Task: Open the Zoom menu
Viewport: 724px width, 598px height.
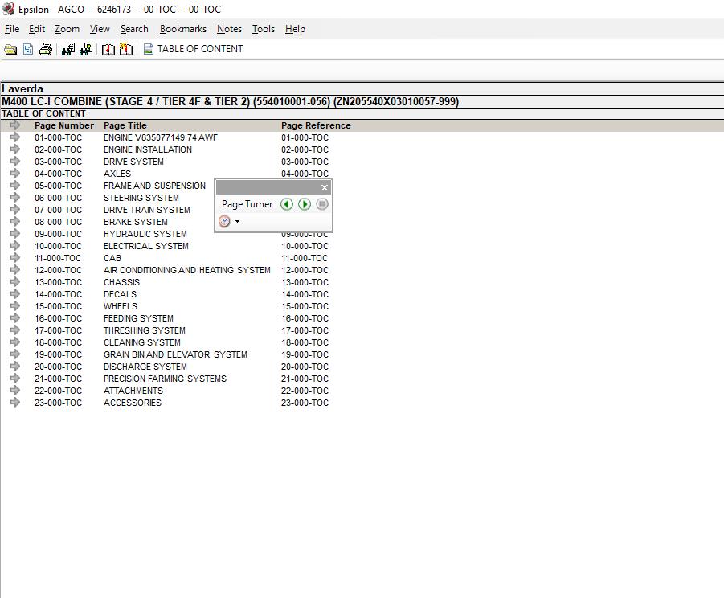Action: [67, 29]
